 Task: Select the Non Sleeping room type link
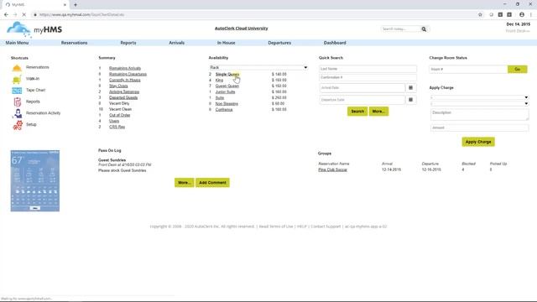(x=227, y=103)
